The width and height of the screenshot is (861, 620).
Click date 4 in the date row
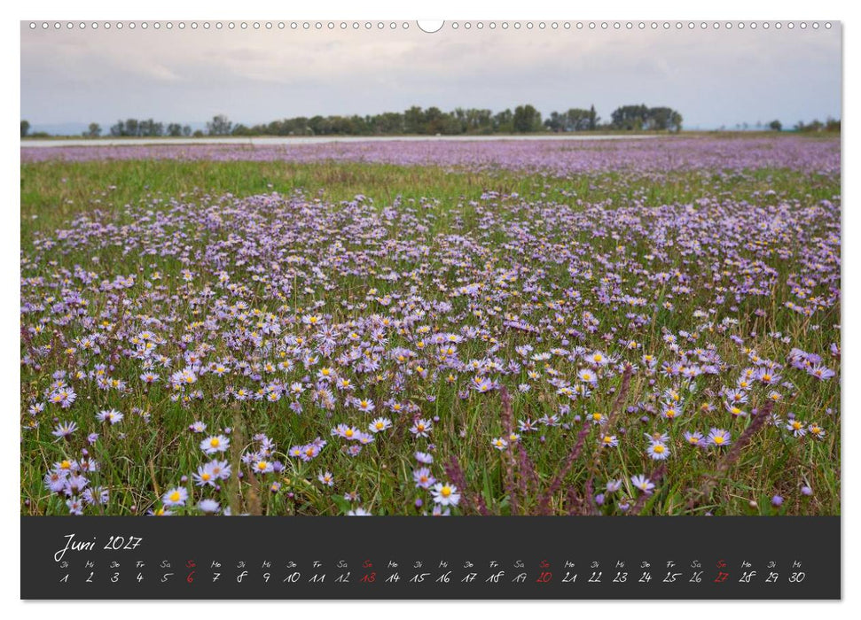pos(140,577)
